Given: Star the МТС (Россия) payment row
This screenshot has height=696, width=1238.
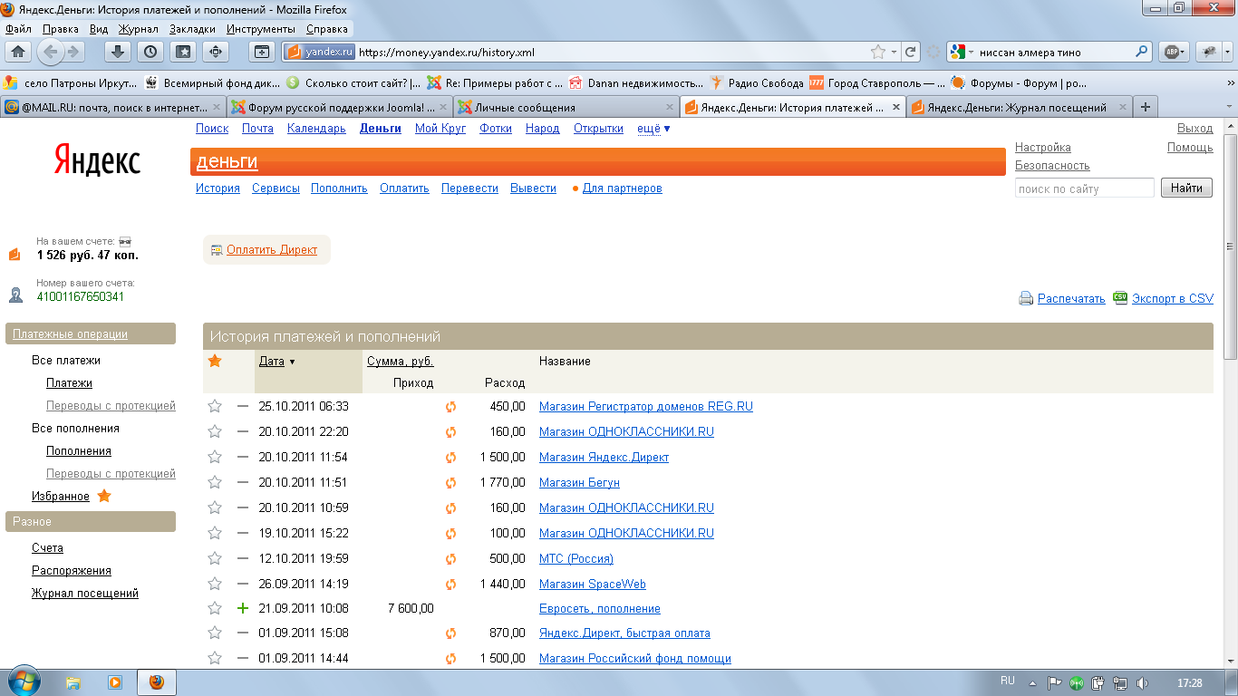Looking at the screenshot, I should (x=215, y=558).
